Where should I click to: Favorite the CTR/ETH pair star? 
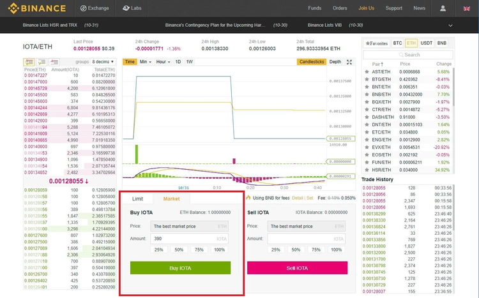pyautogui.click(x=367, y=109)
